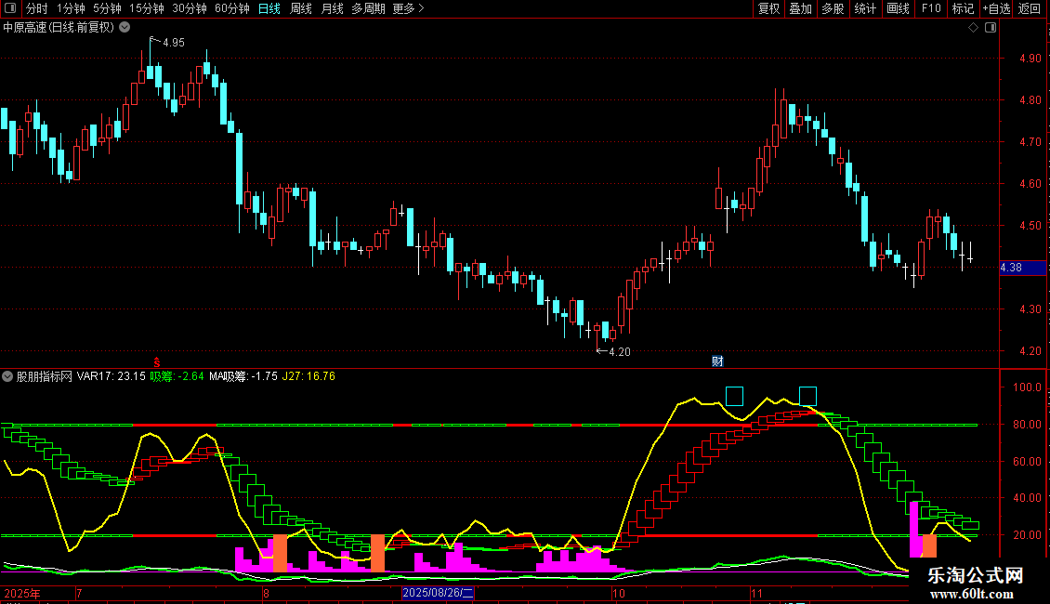The height and width of the screenshot is (604, 1050).
Task: Click the 4.90 price axis label
Action: (1030, 59)
